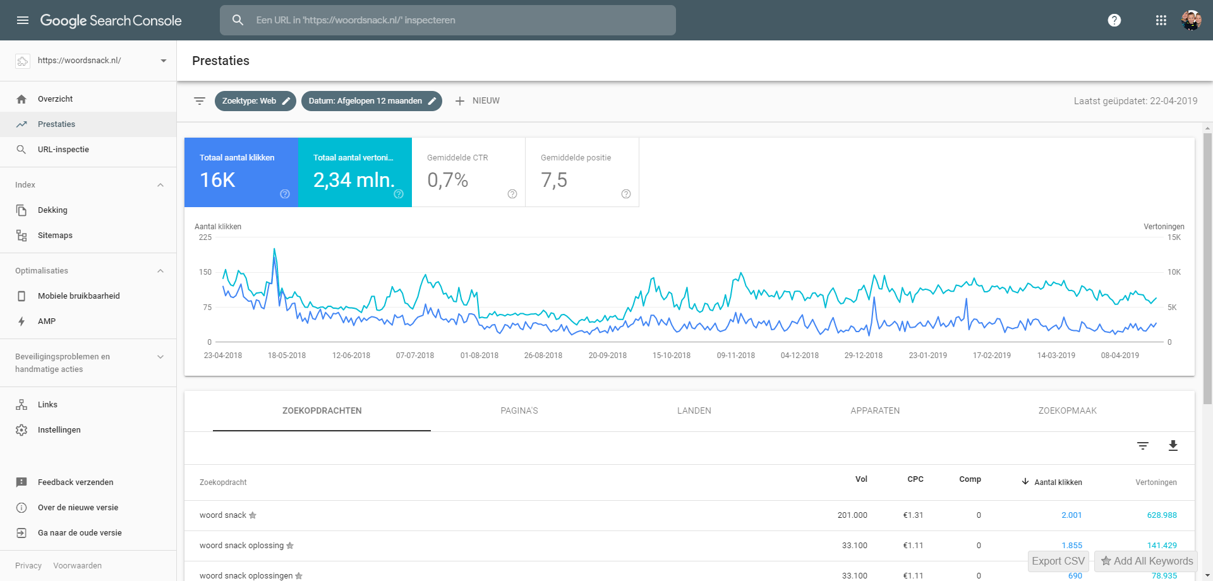Click the AMP lightning bolt icon

(x=21, y=321)
